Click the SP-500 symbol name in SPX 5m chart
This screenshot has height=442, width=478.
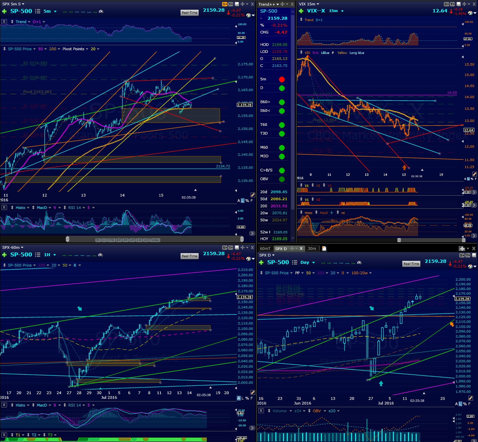click(x=21, y=11)
